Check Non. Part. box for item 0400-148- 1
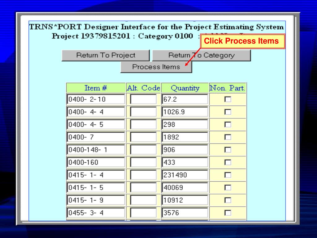317x238 pixels. click(x=228, y=150)
